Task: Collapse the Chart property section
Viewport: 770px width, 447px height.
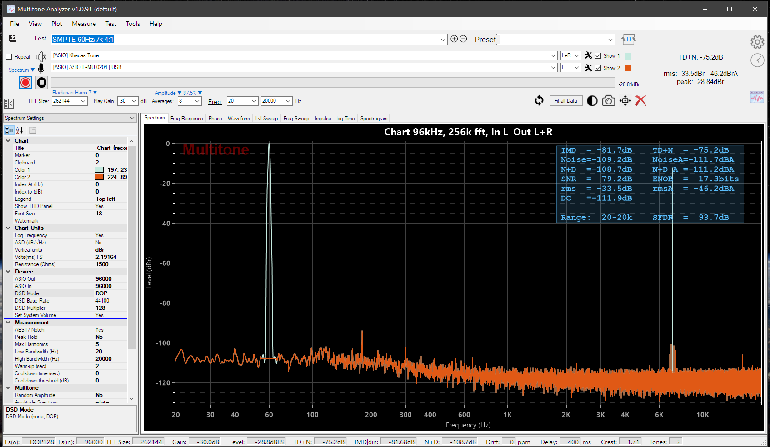Action: tap(8, 141)
